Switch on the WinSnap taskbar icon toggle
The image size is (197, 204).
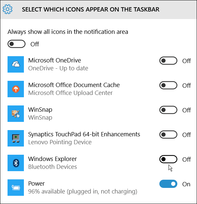(168, 110)
